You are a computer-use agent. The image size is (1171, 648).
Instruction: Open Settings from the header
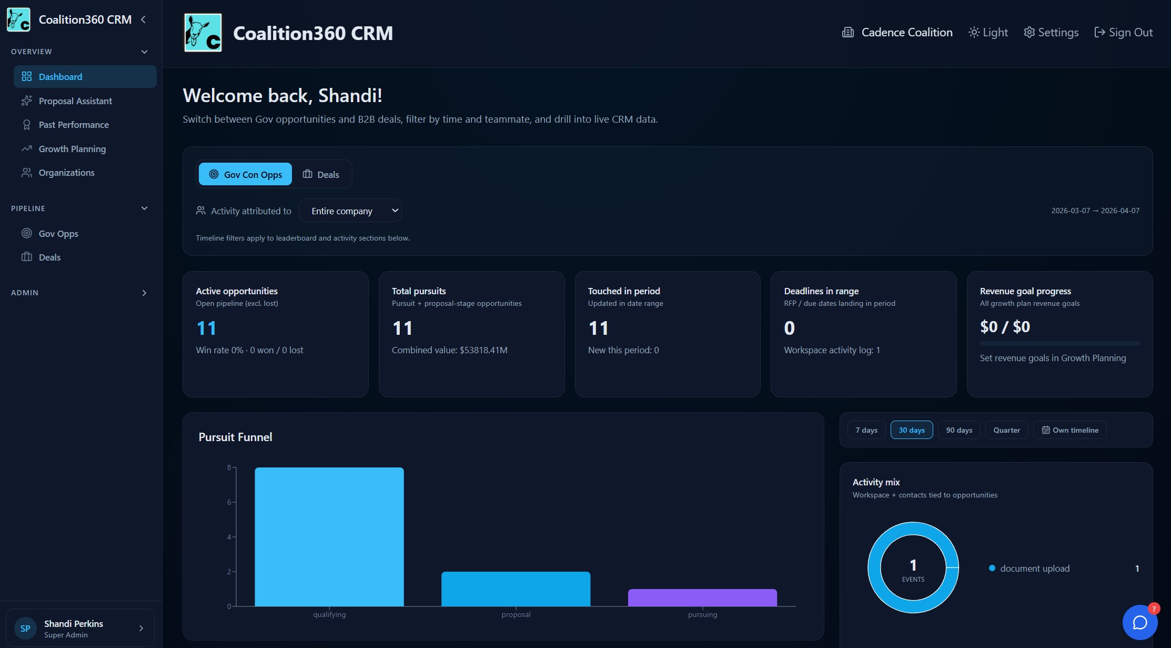click(x=1051, y=33)
